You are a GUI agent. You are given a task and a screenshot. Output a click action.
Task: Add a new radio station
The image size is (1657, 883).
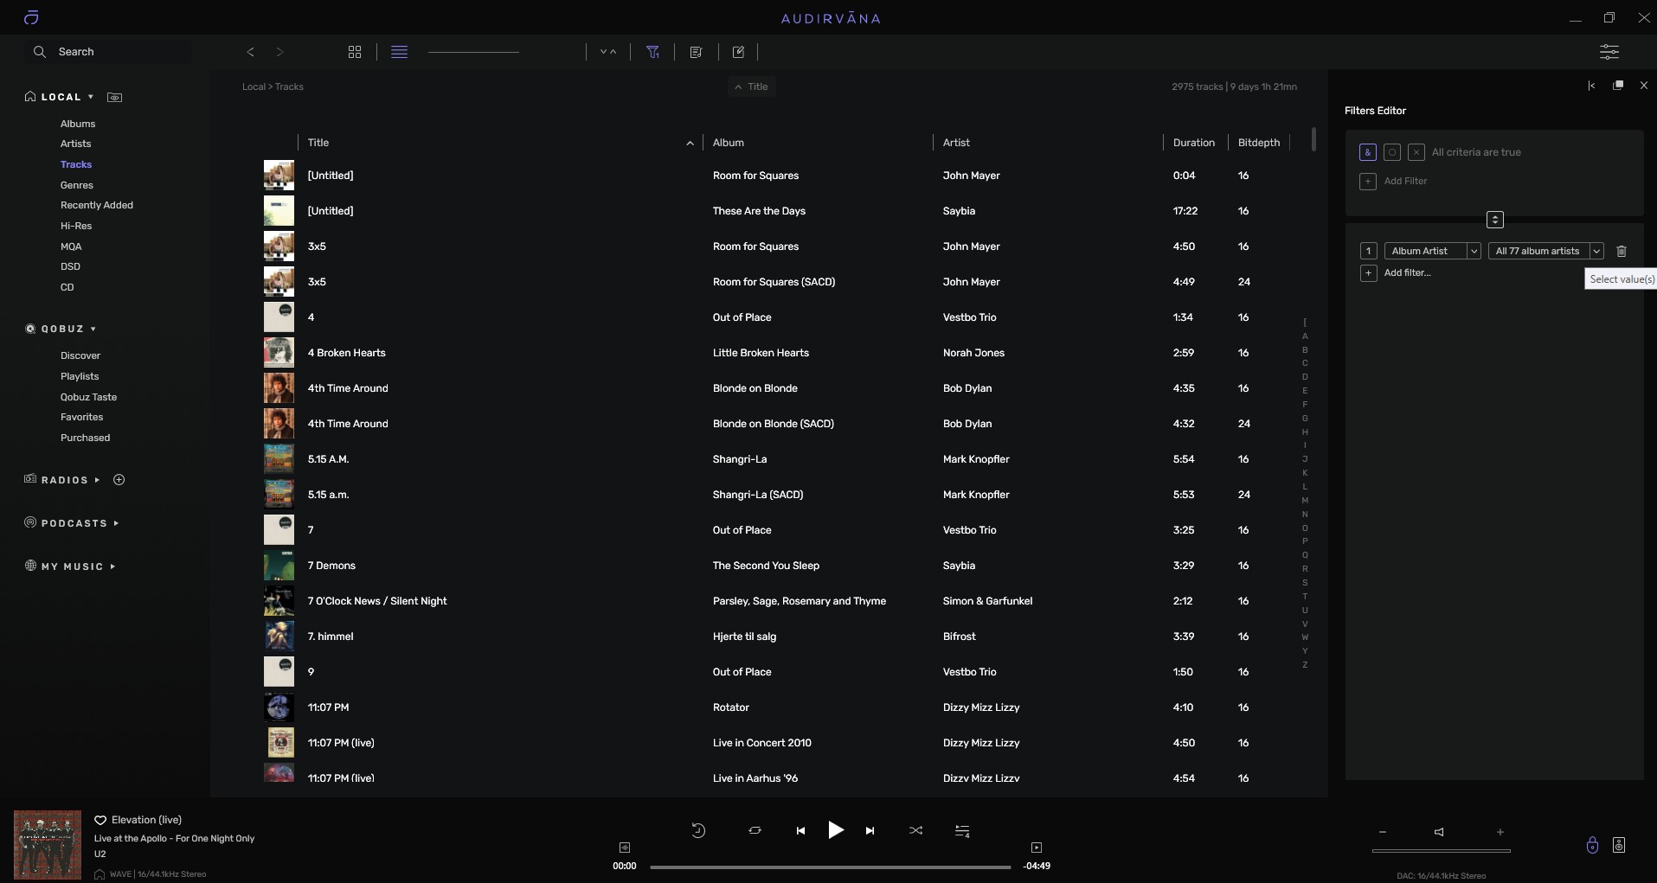click(x=119, y=480)
